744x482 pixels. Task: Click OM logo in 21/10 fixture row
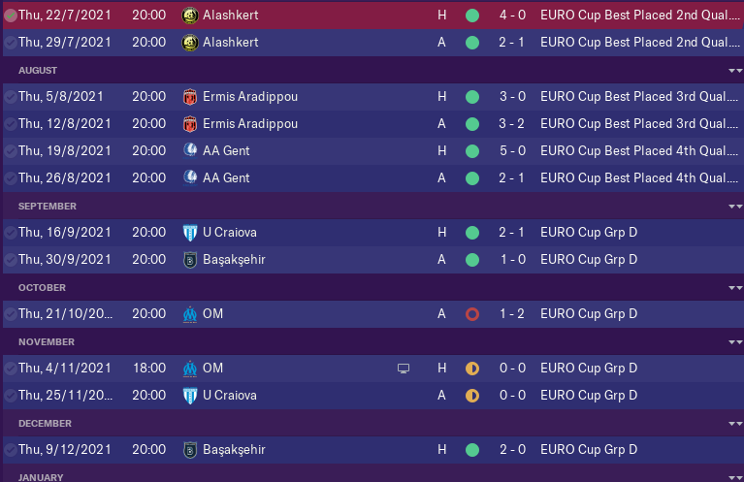[189, 314]
